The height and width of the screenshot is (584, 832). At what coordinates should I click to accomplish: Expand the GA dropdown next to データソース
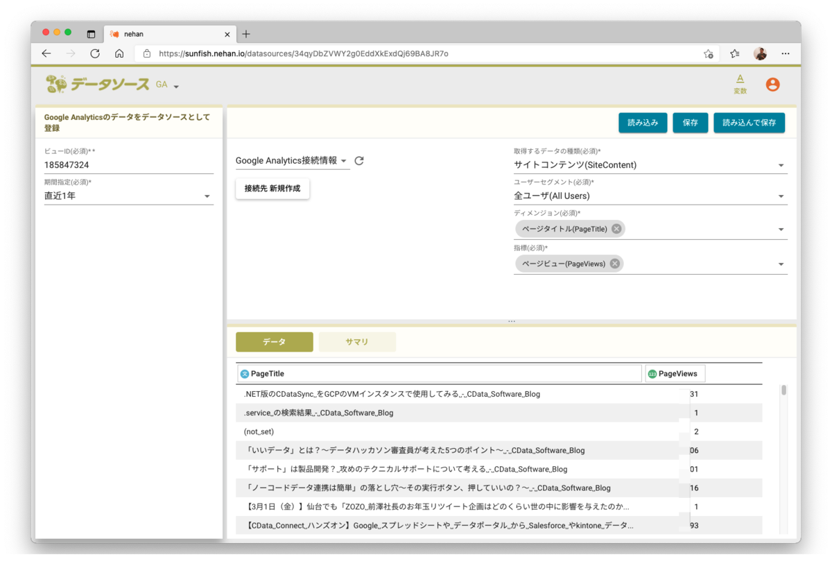176,87
